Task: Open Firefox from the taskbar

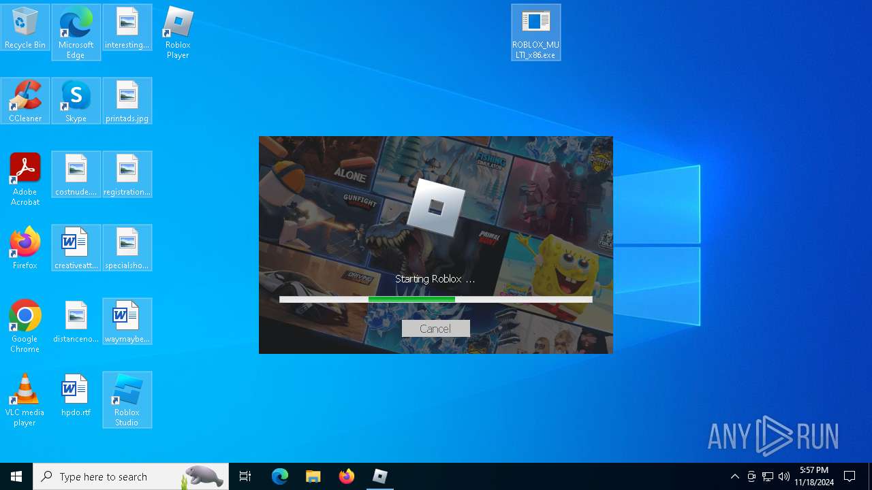Action: coord(347,476)
